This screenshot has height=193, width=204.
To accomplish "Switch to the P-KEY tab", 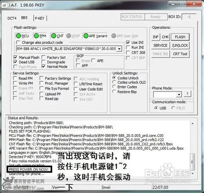I will pyautogui.click(x=40, y=18).
